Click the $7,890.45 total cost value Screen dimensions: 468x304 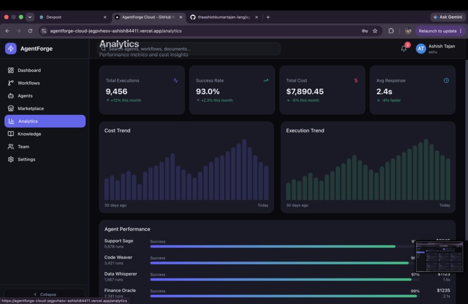(305, 92)
